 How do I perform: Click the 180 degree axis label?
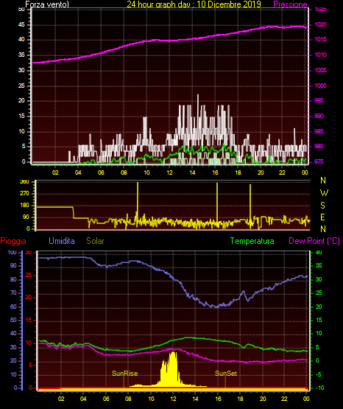[x=24, y=206]
